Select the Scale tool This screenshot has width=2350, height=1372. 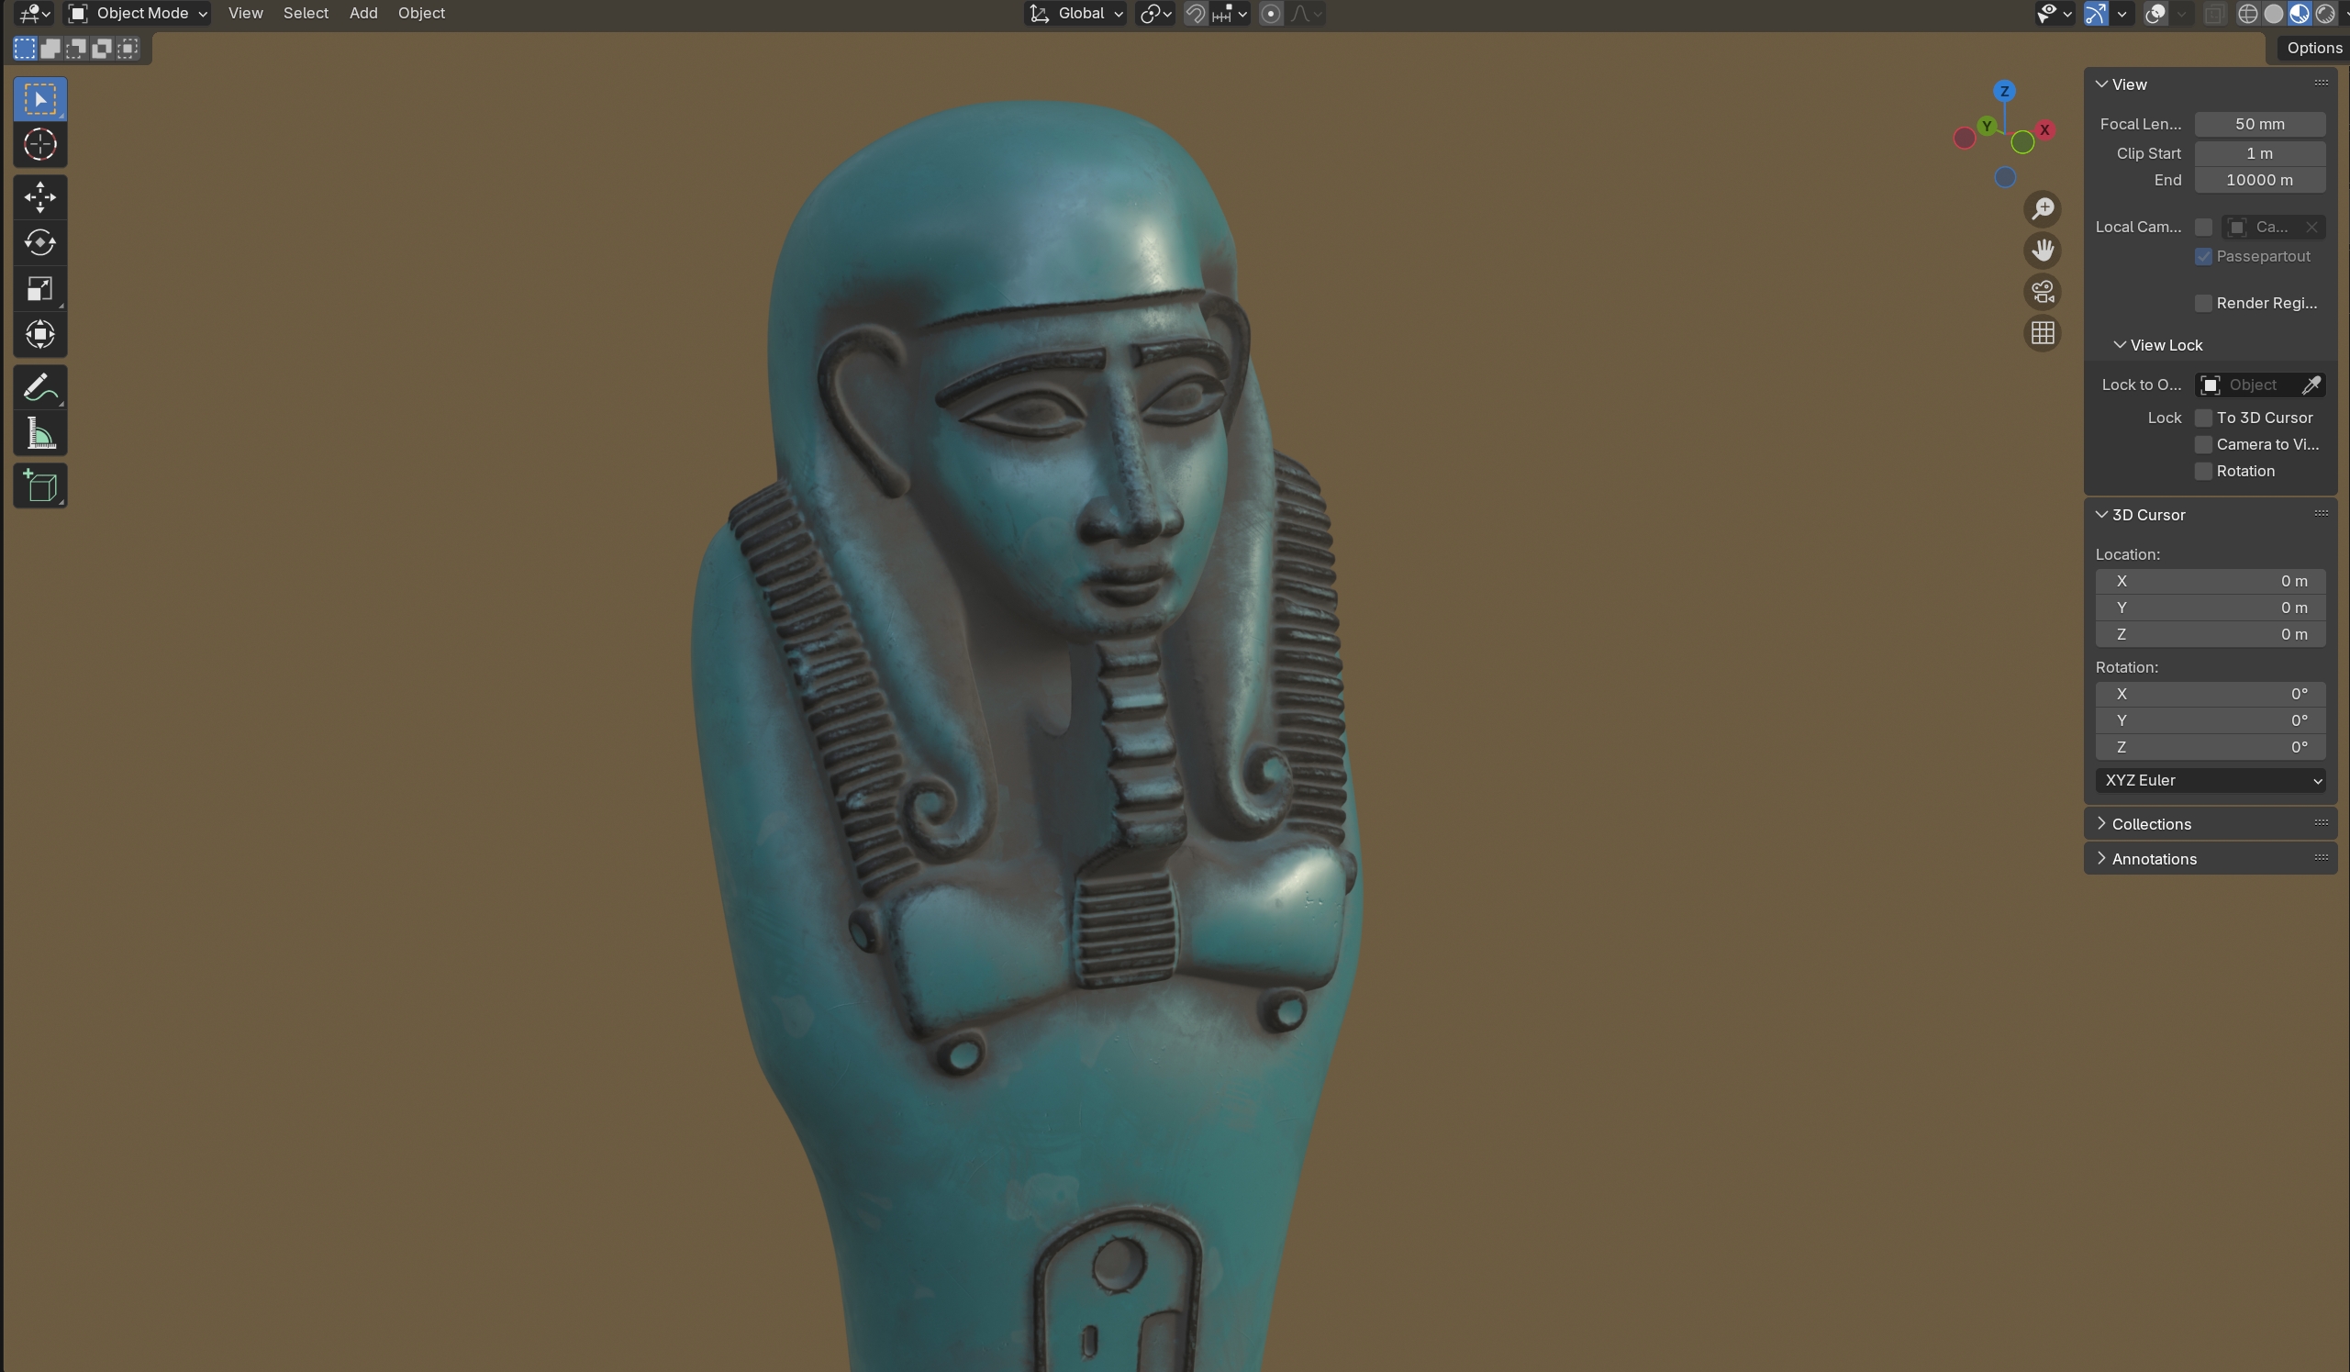pos(40,288)
